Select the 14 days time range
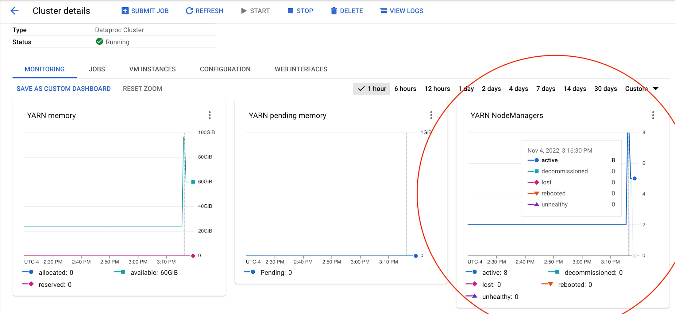 tap(575, 89)
